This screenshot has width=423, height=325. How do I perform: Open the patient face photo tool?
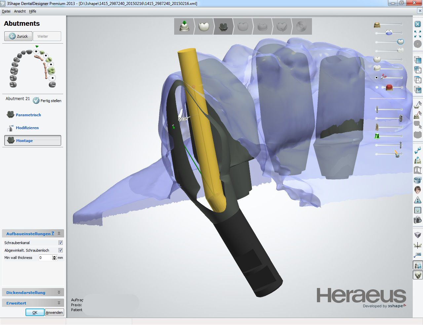pyautogui.click(x=418, y=190)
